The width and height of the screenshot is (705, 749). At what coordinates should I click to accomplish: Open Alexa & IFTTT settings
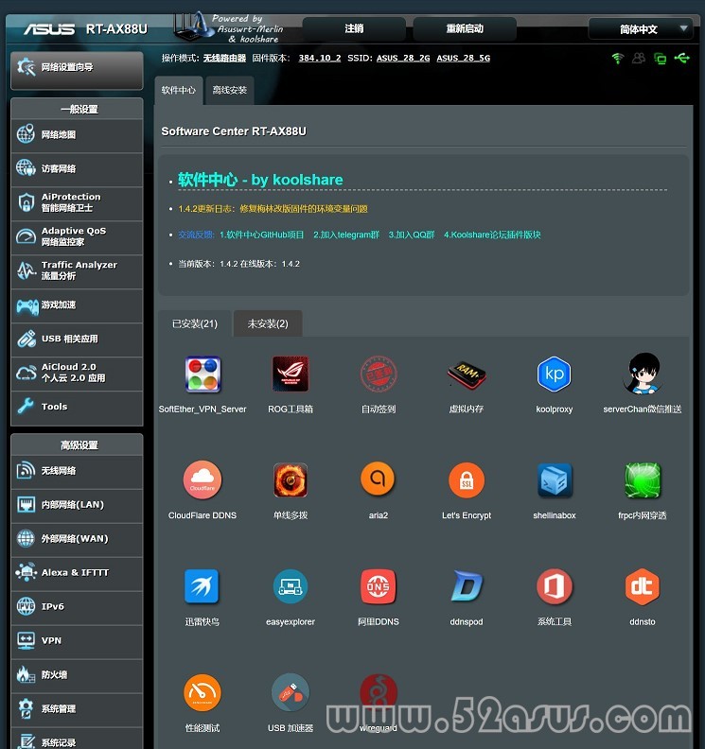pyautogui.click(x=77, y=573)
